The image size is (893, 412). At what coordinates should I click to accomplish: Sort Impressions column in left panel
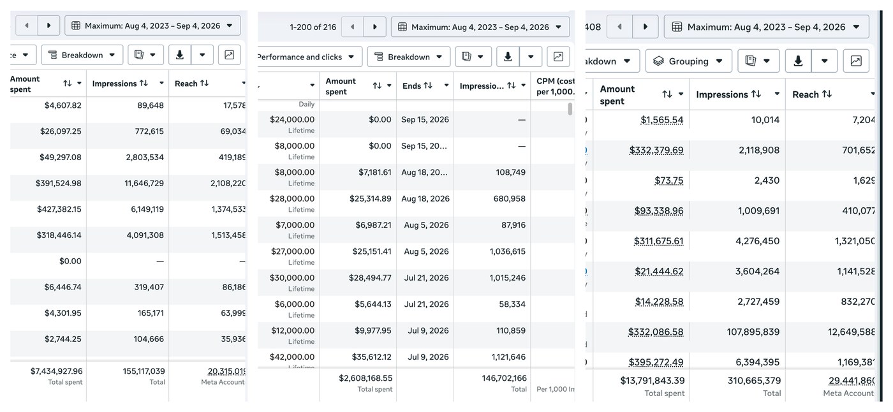point(144,84)
